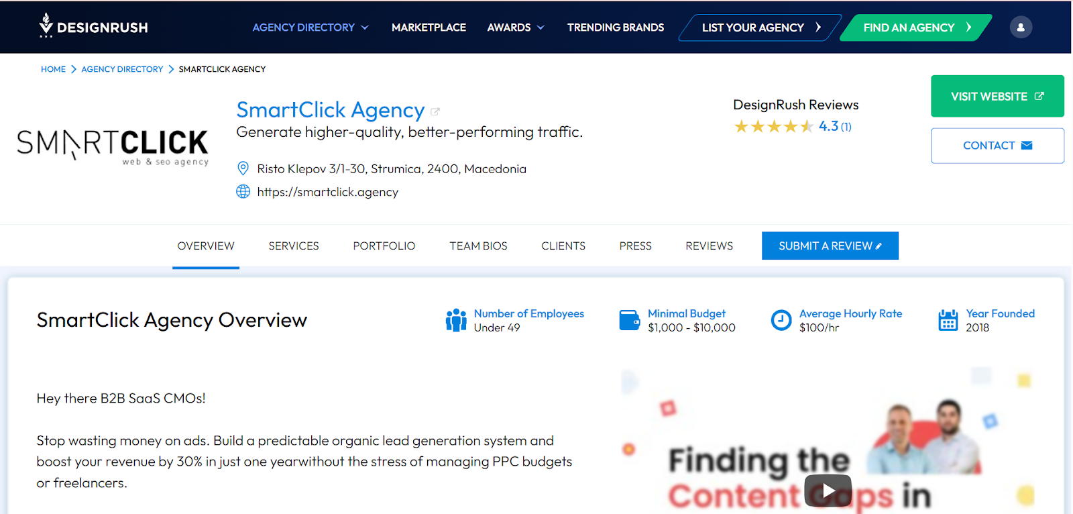Click SMARTCLICK AGENCY breadcrumb text
The width and height of the screenshot is (1073, 514).
tap(222, 69)
